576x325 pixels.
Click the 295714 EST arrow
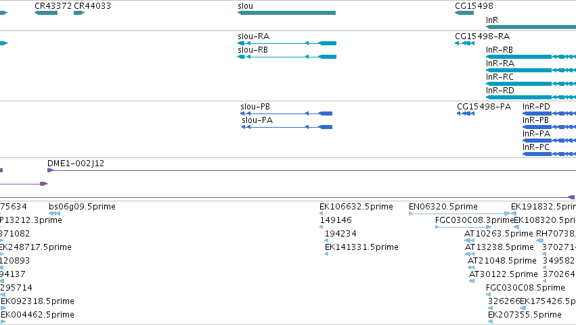click(3, 295)
